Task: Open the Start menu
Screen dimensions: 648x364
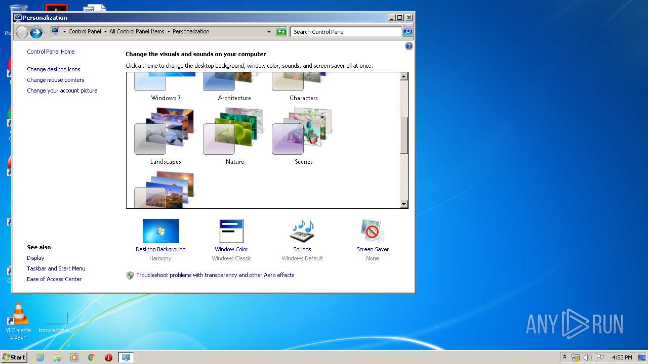Action: point(14,357)
